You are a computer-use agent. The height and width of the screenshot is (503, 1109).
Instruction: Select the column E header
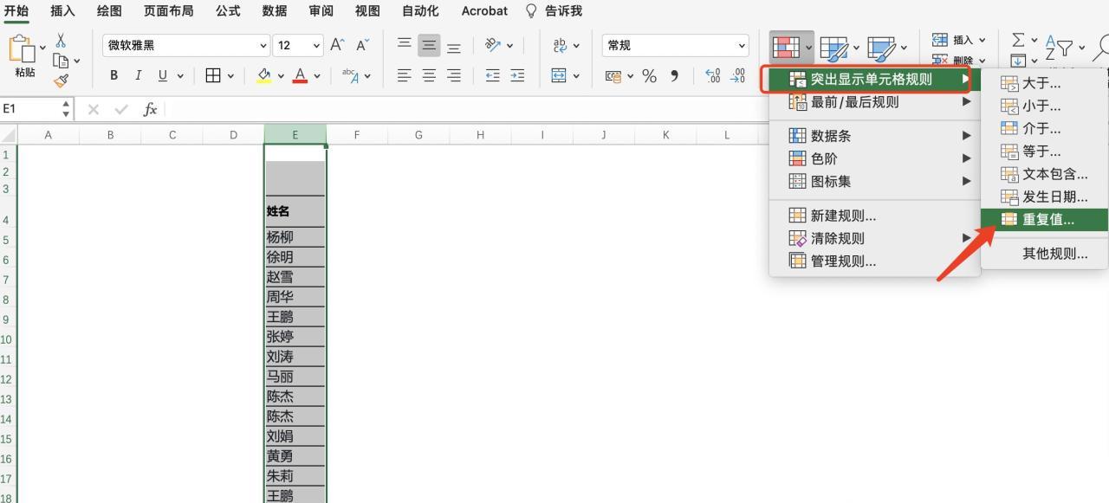[295, 134]
